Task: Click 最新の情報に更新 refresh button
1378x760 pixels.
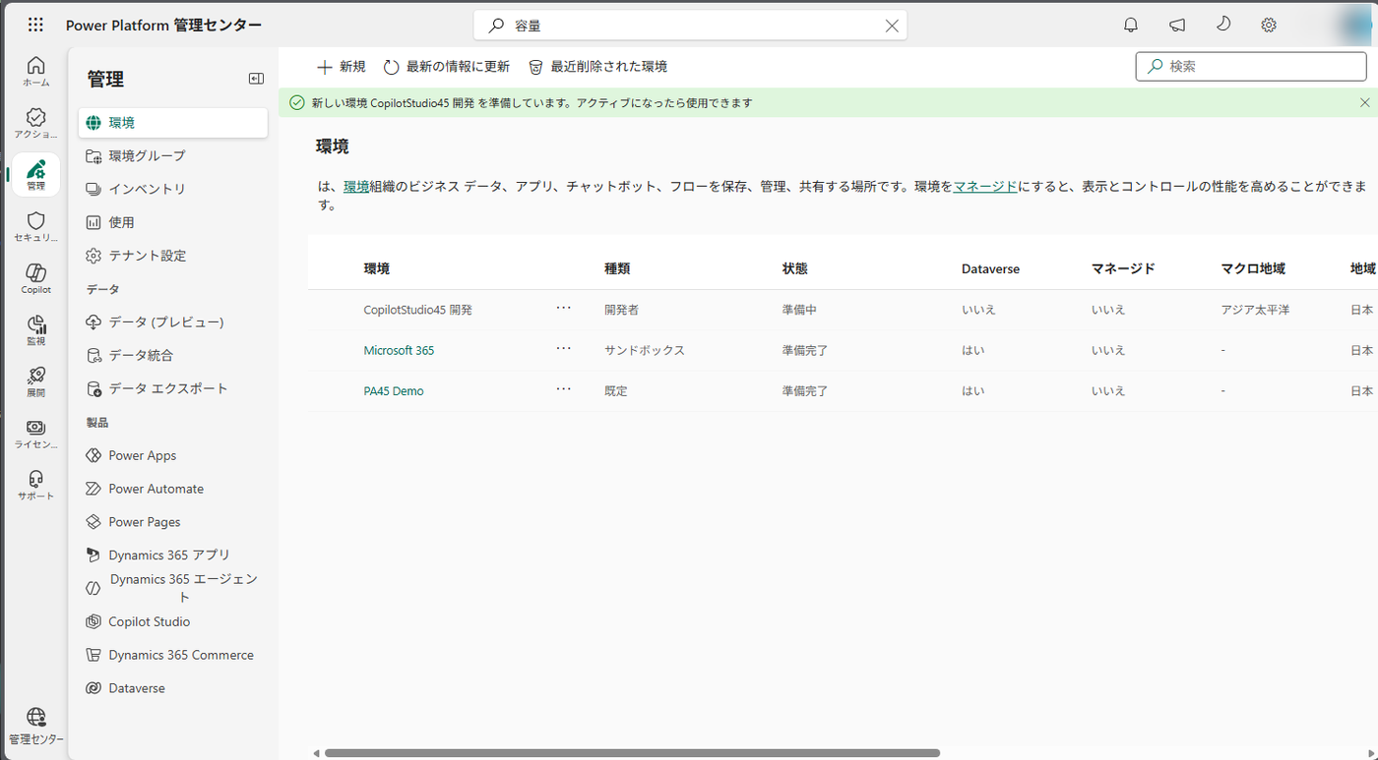Action: [447, 67]
